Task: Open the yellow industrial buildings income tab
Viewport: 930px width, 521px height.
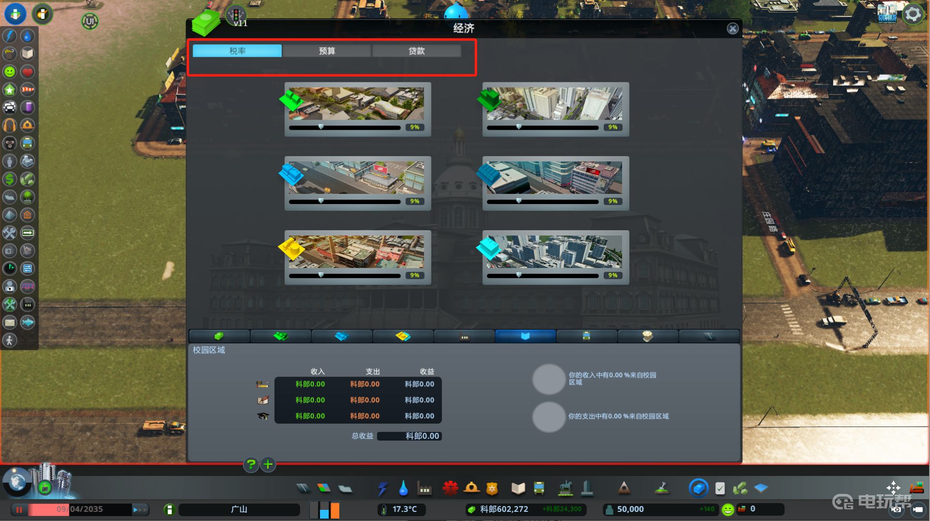Action: (403, 336)
